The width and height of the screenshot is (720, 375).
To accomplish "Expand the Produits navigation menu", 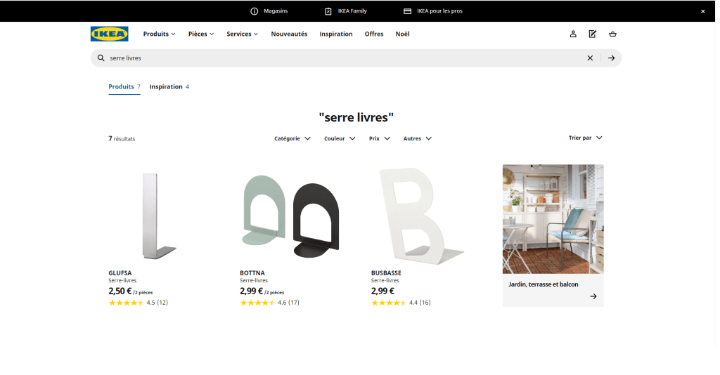I will tap(159, 34).
